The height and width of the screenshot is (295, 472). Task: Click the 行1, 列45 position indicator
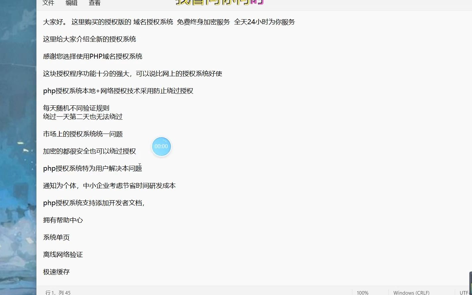57,292
